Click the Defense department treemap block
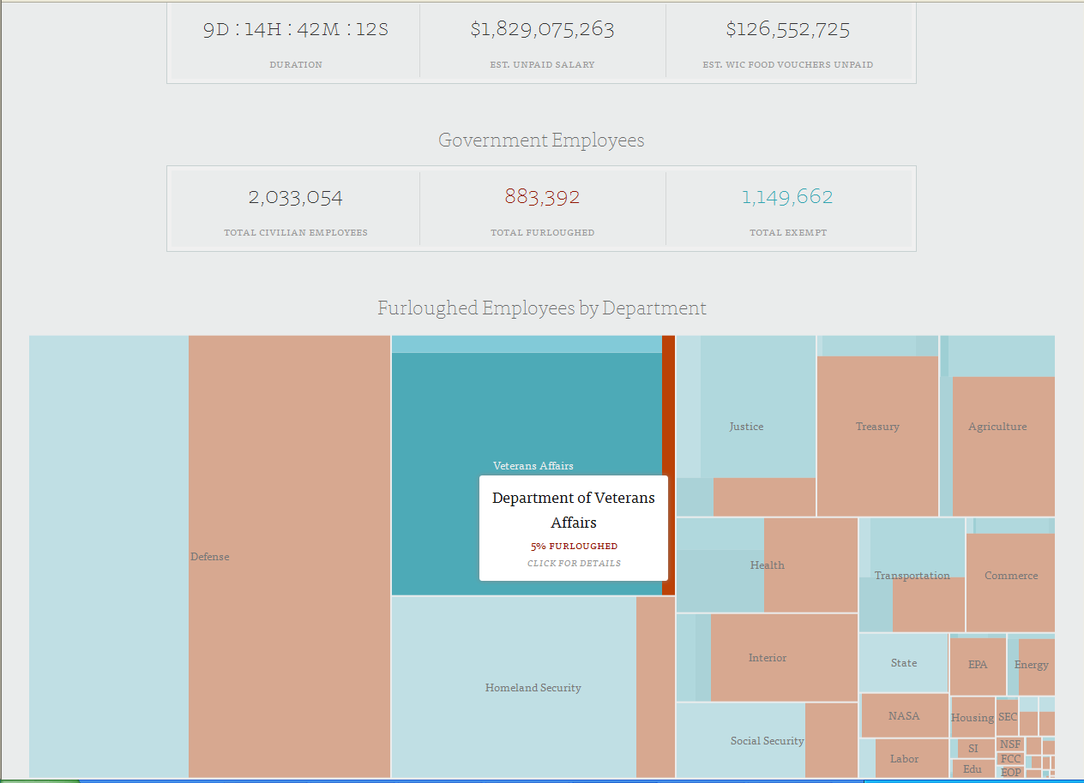Screen dimensions: 1084x783 pos(209,557)
